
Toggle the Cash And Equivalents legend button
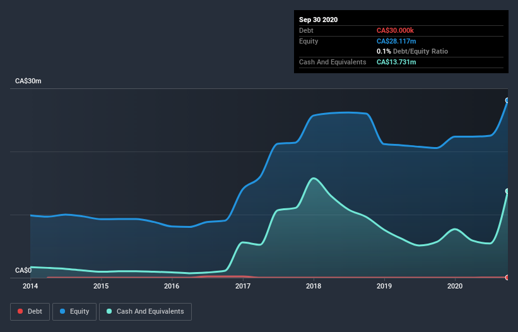(145, 312)
